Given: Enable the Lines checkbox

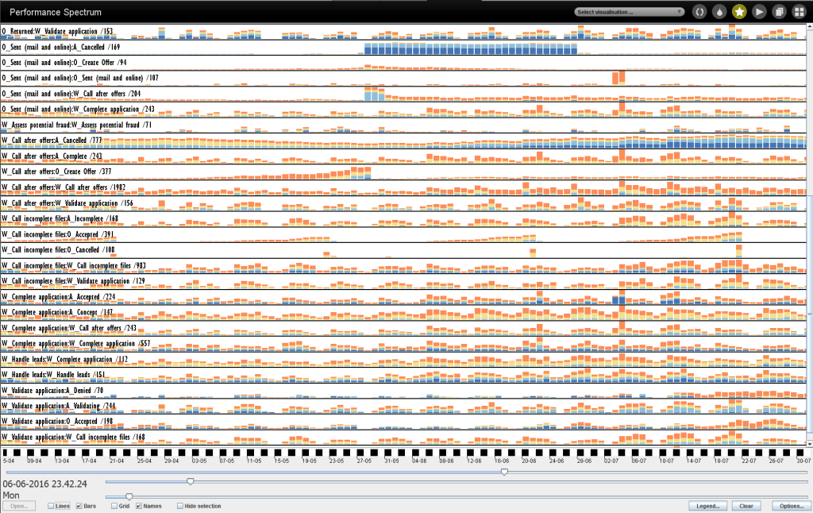Looking at the screenshot, I should click(52, 506).
